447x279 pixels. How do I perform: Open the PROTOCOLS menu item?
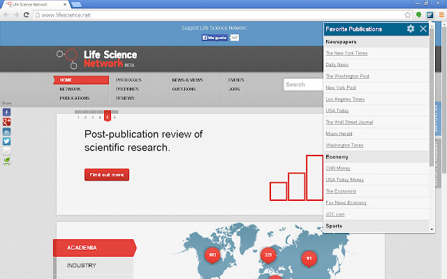[129, 80]
